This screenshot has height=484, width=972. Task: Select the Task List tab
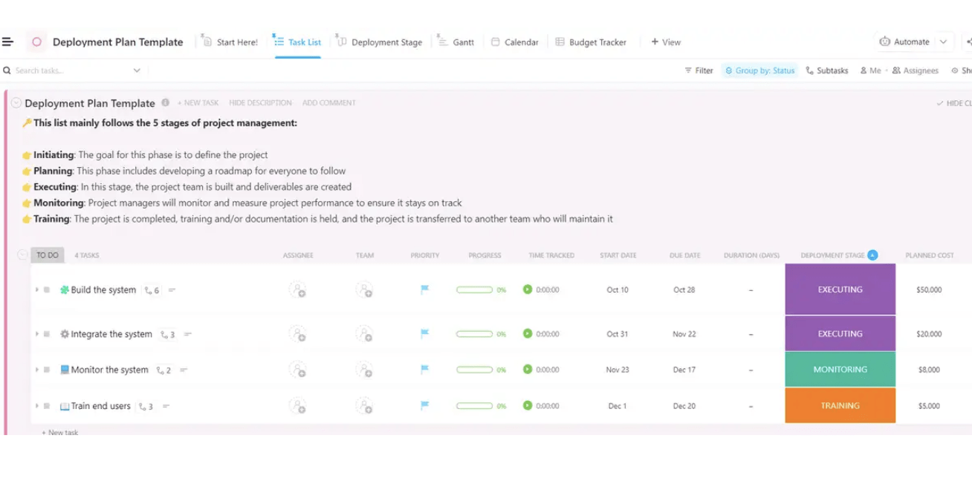[297, 42]
